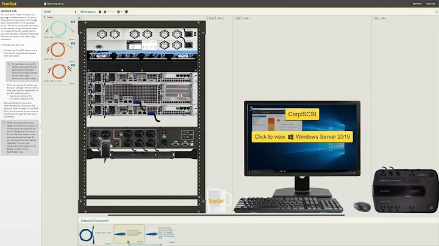This screenshot has width=439, height=246.
Task: Click the horizontal scrollbar under the workspace
Action: (x=226, y=216)
